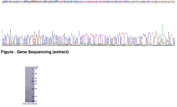This screenshot has width=177, height=107.
Task: Click the tallest green chromatogram peak
Action: pyautogui.click(x=162, y=26)
